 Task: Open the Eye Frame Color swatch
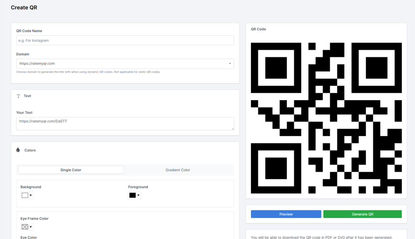pos(25,227)
